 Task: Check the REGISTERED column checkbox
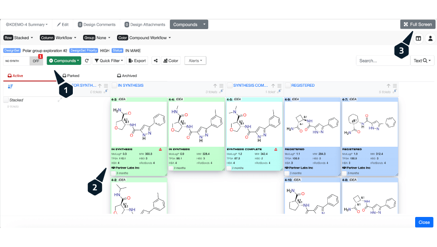pyautogui.click(x=288, y=85)
